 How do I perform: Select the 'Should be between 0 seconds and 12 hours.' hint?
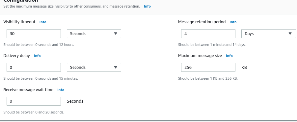tap(39, 45)
